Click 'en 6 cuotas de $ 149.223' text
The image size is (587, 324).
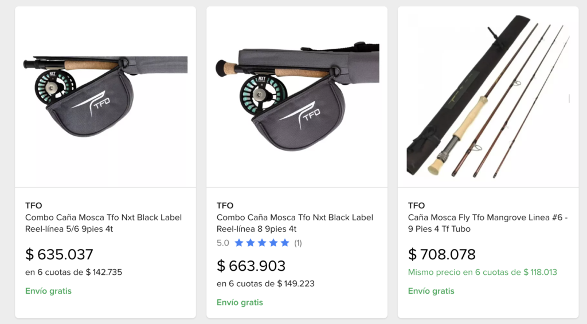click(265, 283)
